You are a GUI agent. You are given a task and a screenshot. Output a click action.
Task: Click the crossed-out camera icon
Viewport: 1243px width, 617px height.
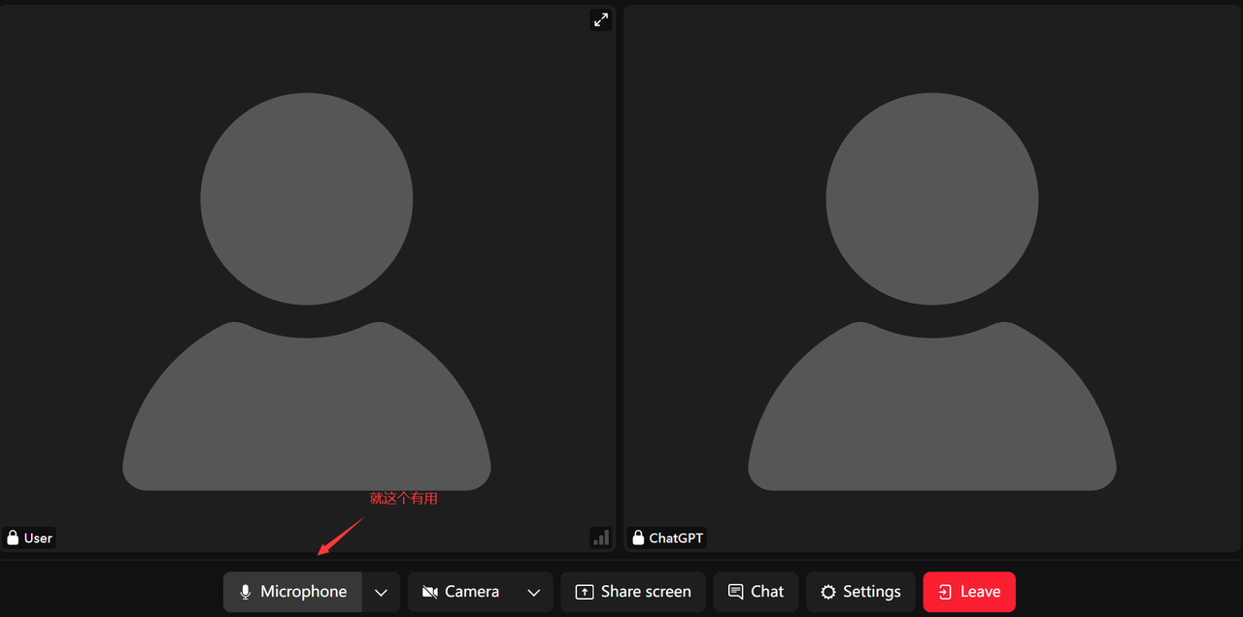[x=430, y=592]
